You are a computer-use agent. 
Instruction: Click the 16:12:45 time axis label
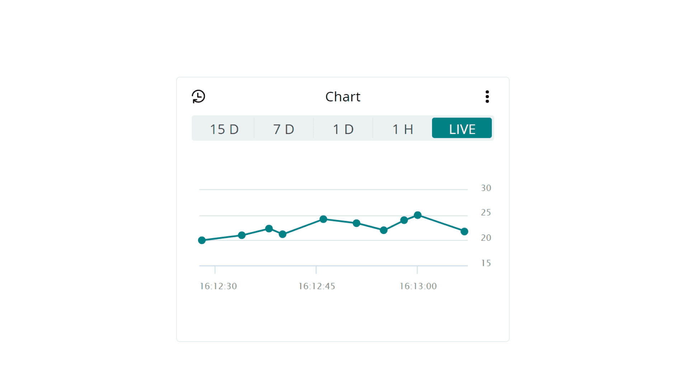tap(317, 286)
